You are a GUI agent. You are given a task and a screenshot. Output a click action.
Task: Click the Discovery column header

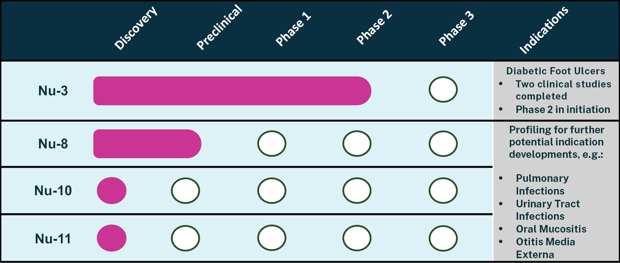tap(136, 28)
